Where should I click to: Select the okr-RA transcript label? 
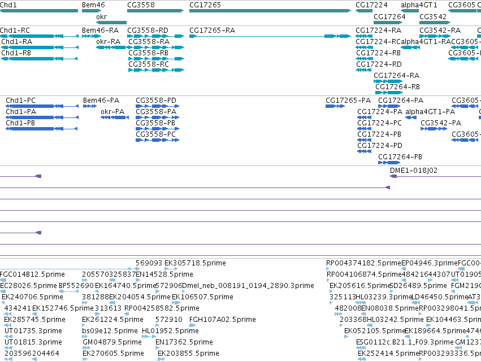tap(109, 42)
